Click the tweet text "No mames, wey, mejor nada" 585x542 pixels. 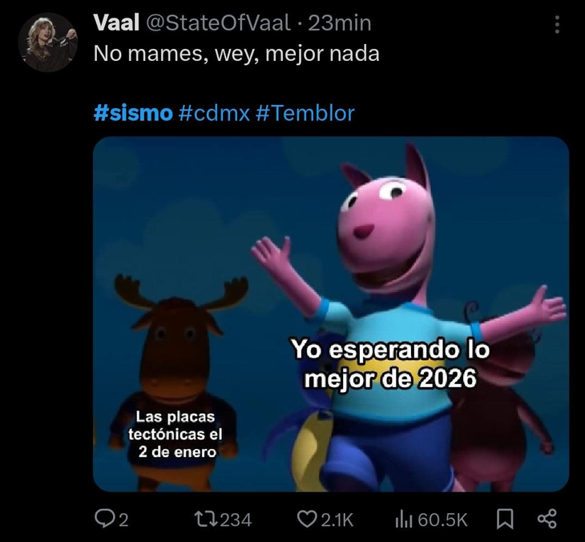click(236, 54)
